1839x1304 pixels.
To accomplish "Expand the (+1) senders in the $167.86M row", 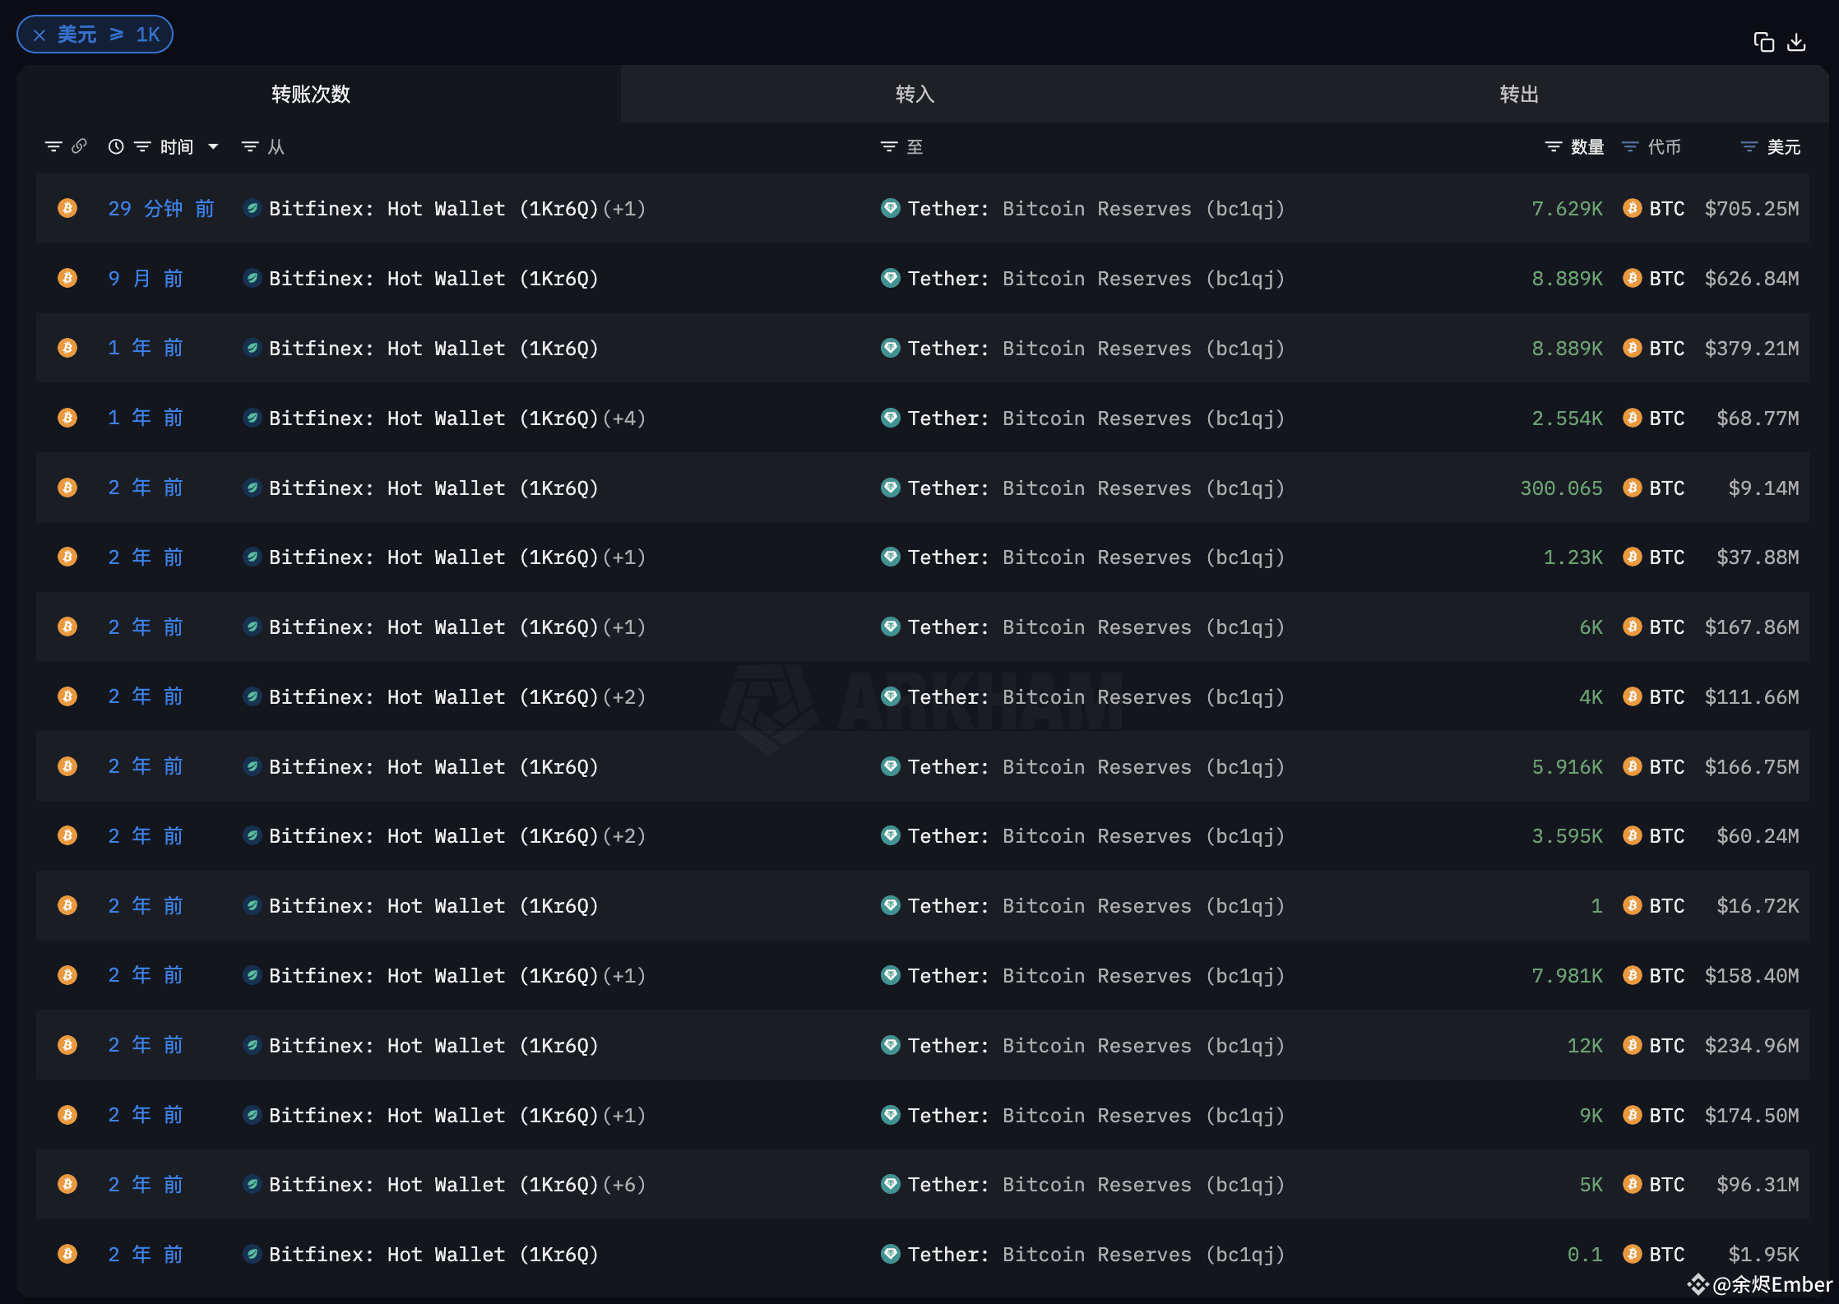I will [624, 627].
